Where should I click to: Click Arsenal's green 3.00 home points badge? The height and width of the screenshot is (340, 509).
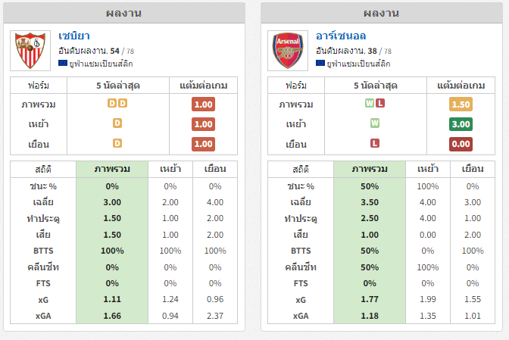click(x=461, y=124)
